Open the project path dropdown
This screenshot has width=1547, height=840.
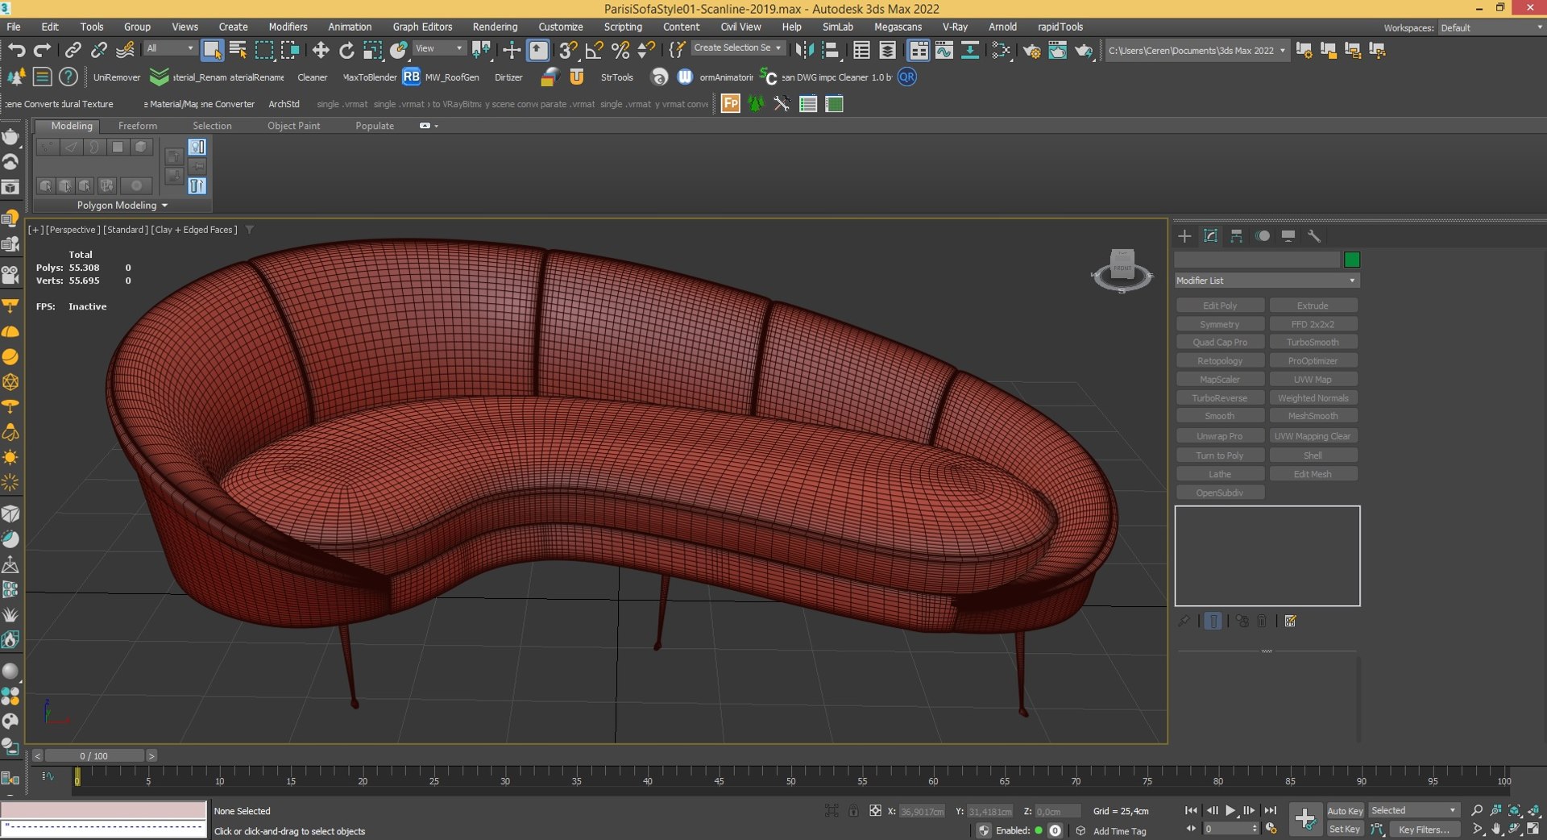click(1197, 50)
